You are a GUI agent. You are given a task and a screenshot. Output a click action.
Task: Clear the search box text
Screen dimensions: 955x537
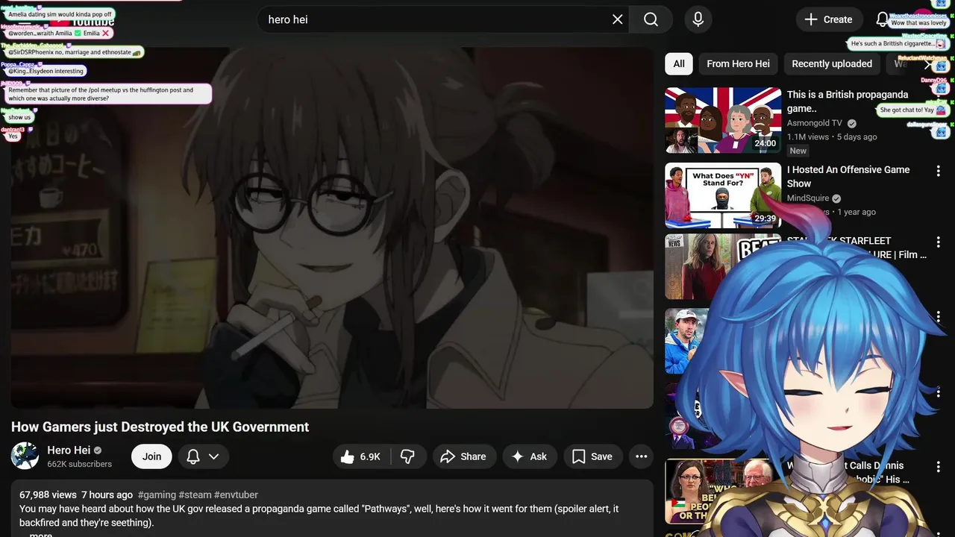(617, 19)
